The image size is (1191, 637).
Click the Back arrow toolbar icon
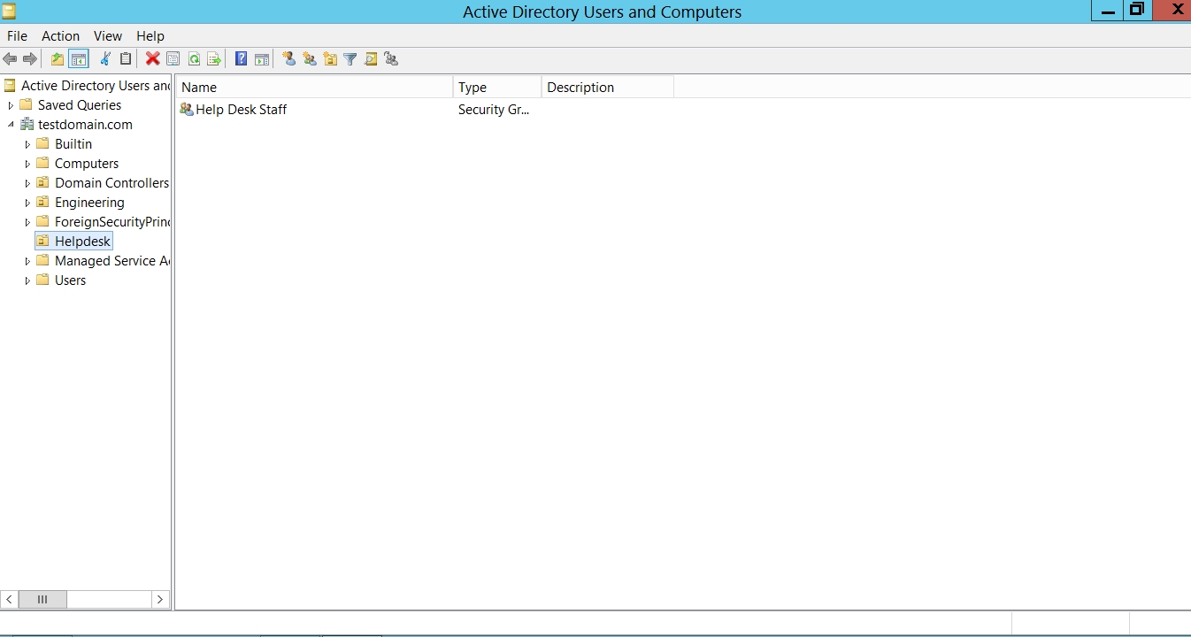pyautogui.click(x=10, y=59)
